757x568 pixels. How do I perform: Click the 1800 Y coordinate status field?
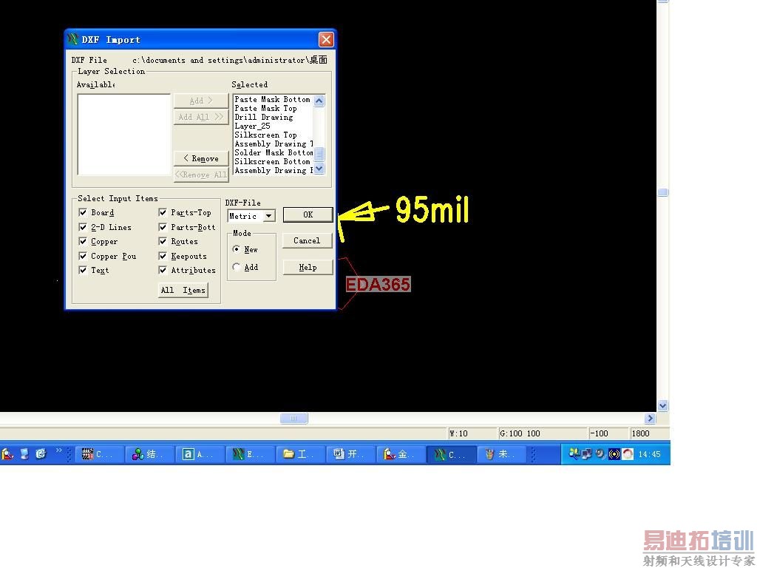(649, 433)
